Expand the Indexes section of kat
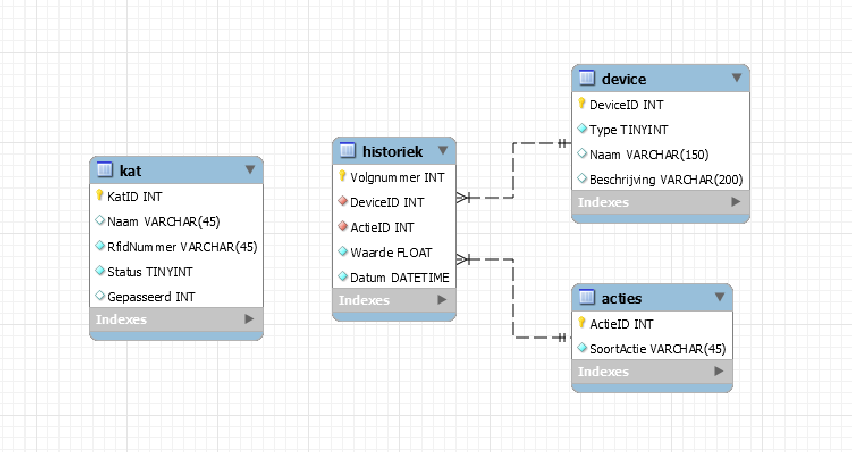Screen dimensions: 852x452 tap(249, 319)
